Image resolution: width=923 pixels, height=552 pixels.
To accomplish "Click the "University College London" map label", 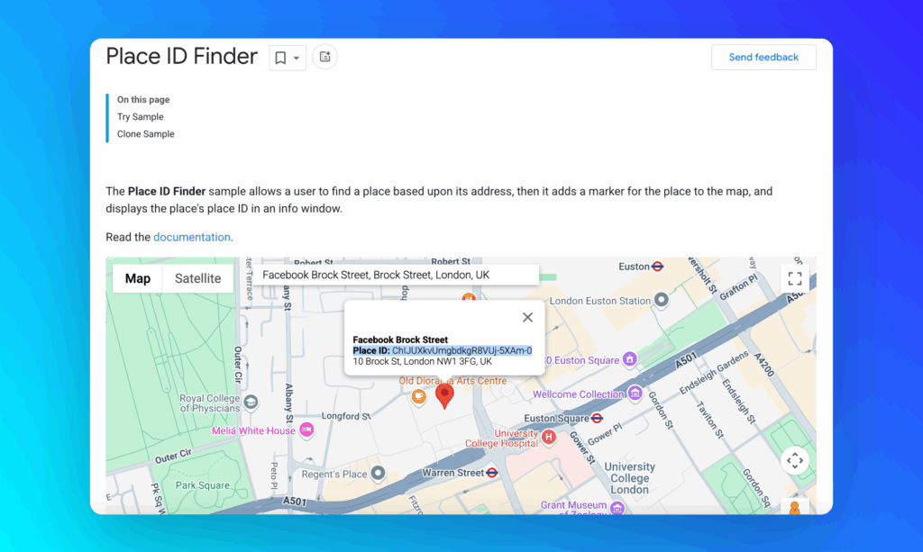I will (629, 478).
